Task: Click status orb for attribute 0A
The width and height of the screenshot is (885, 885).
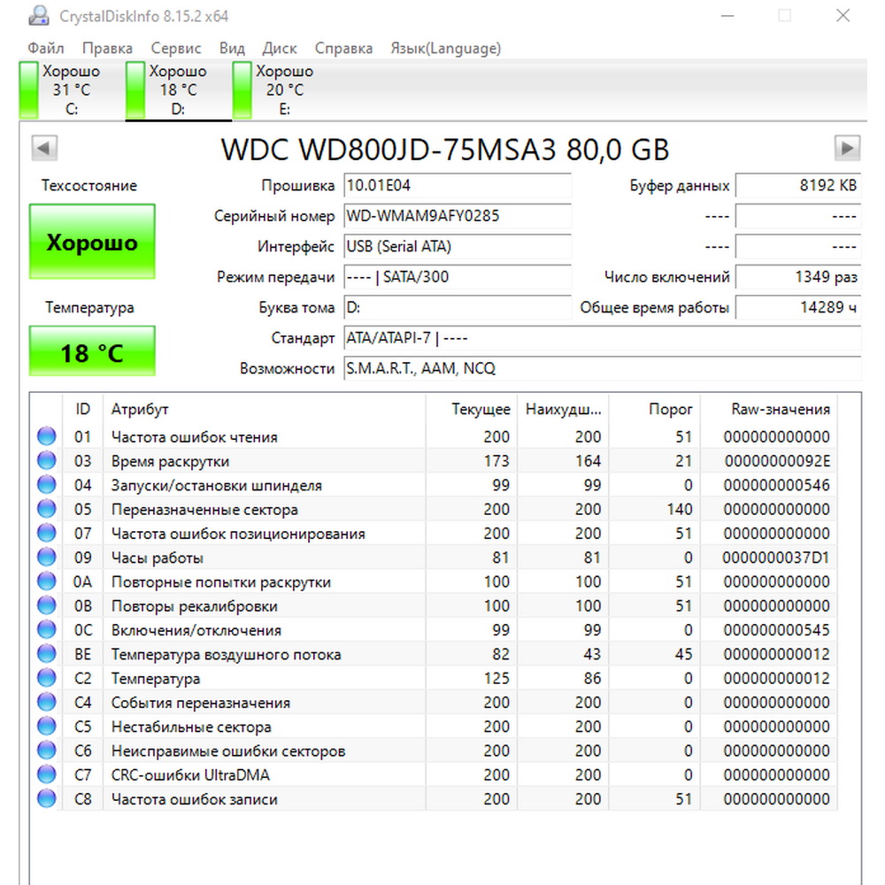Action: point(47,581)
